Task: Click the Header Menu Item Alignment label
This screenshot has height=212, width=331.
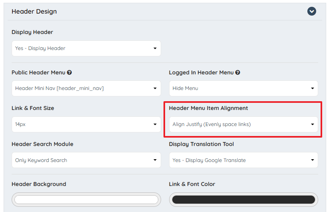Action: tap(208, 108)
